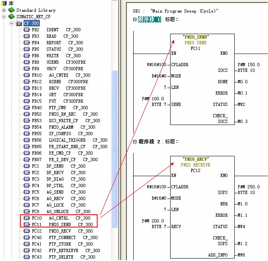Select FB14 GET block icon
268x261 pixels.
pos(27,95)
